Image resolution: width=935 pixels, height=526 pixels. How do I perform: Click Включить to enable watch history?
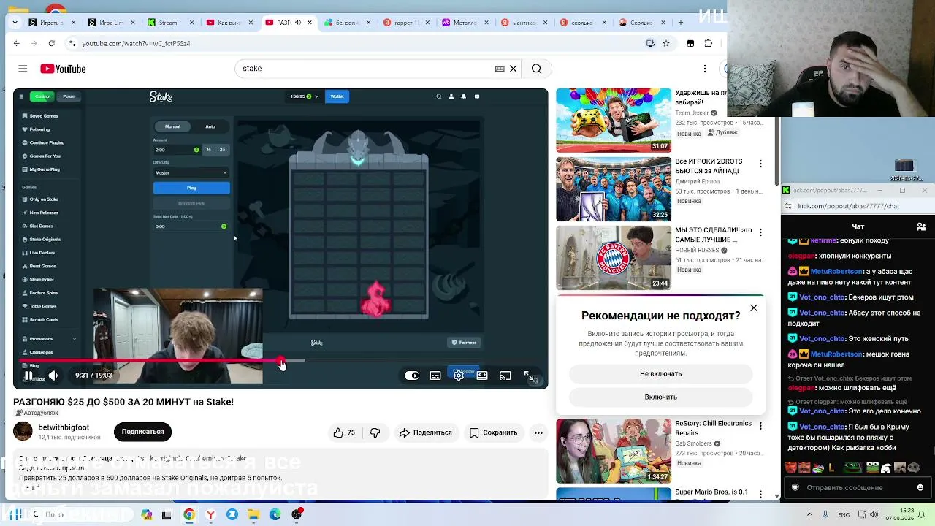pos(661,397)
